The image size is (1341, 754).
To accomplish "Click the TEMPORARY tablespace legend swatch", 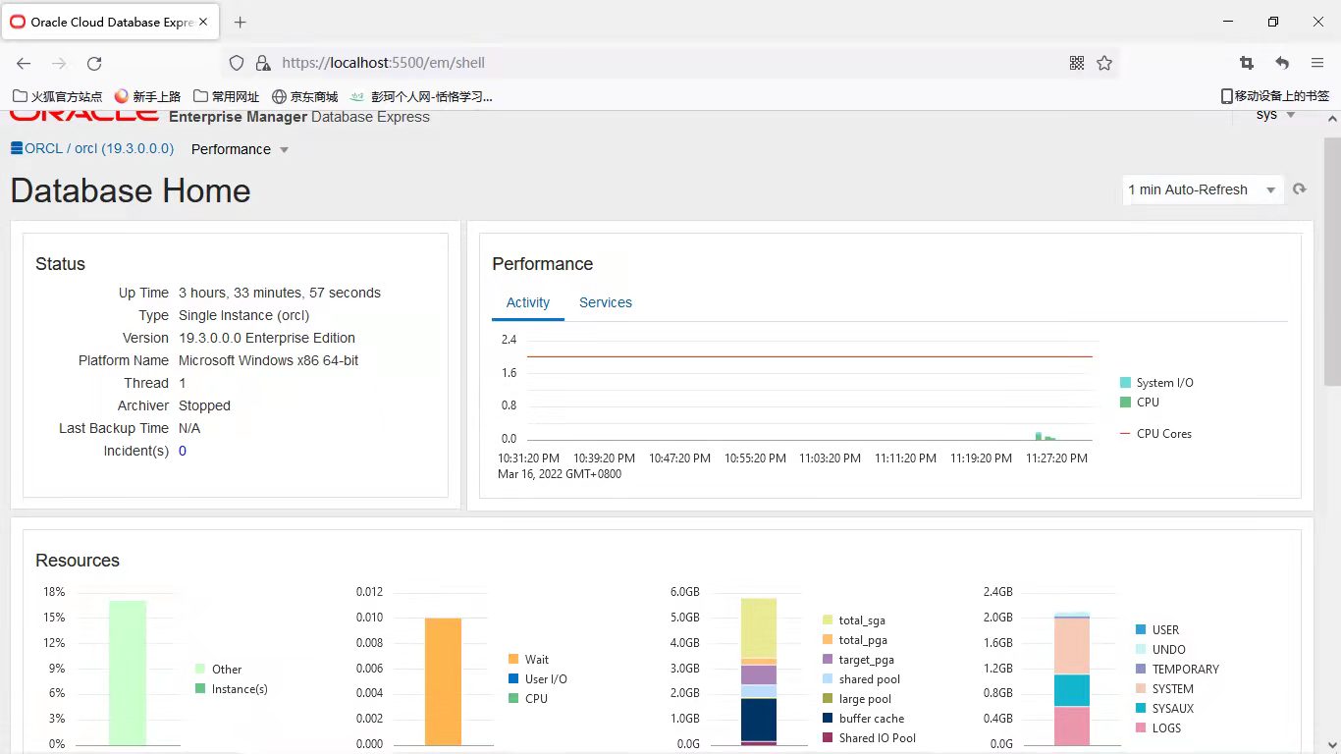I will point(1141,670).
